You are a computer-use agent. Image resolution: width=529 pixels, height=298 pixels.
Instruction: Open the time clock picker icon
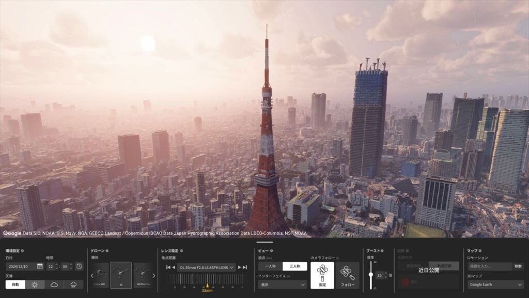79,266
